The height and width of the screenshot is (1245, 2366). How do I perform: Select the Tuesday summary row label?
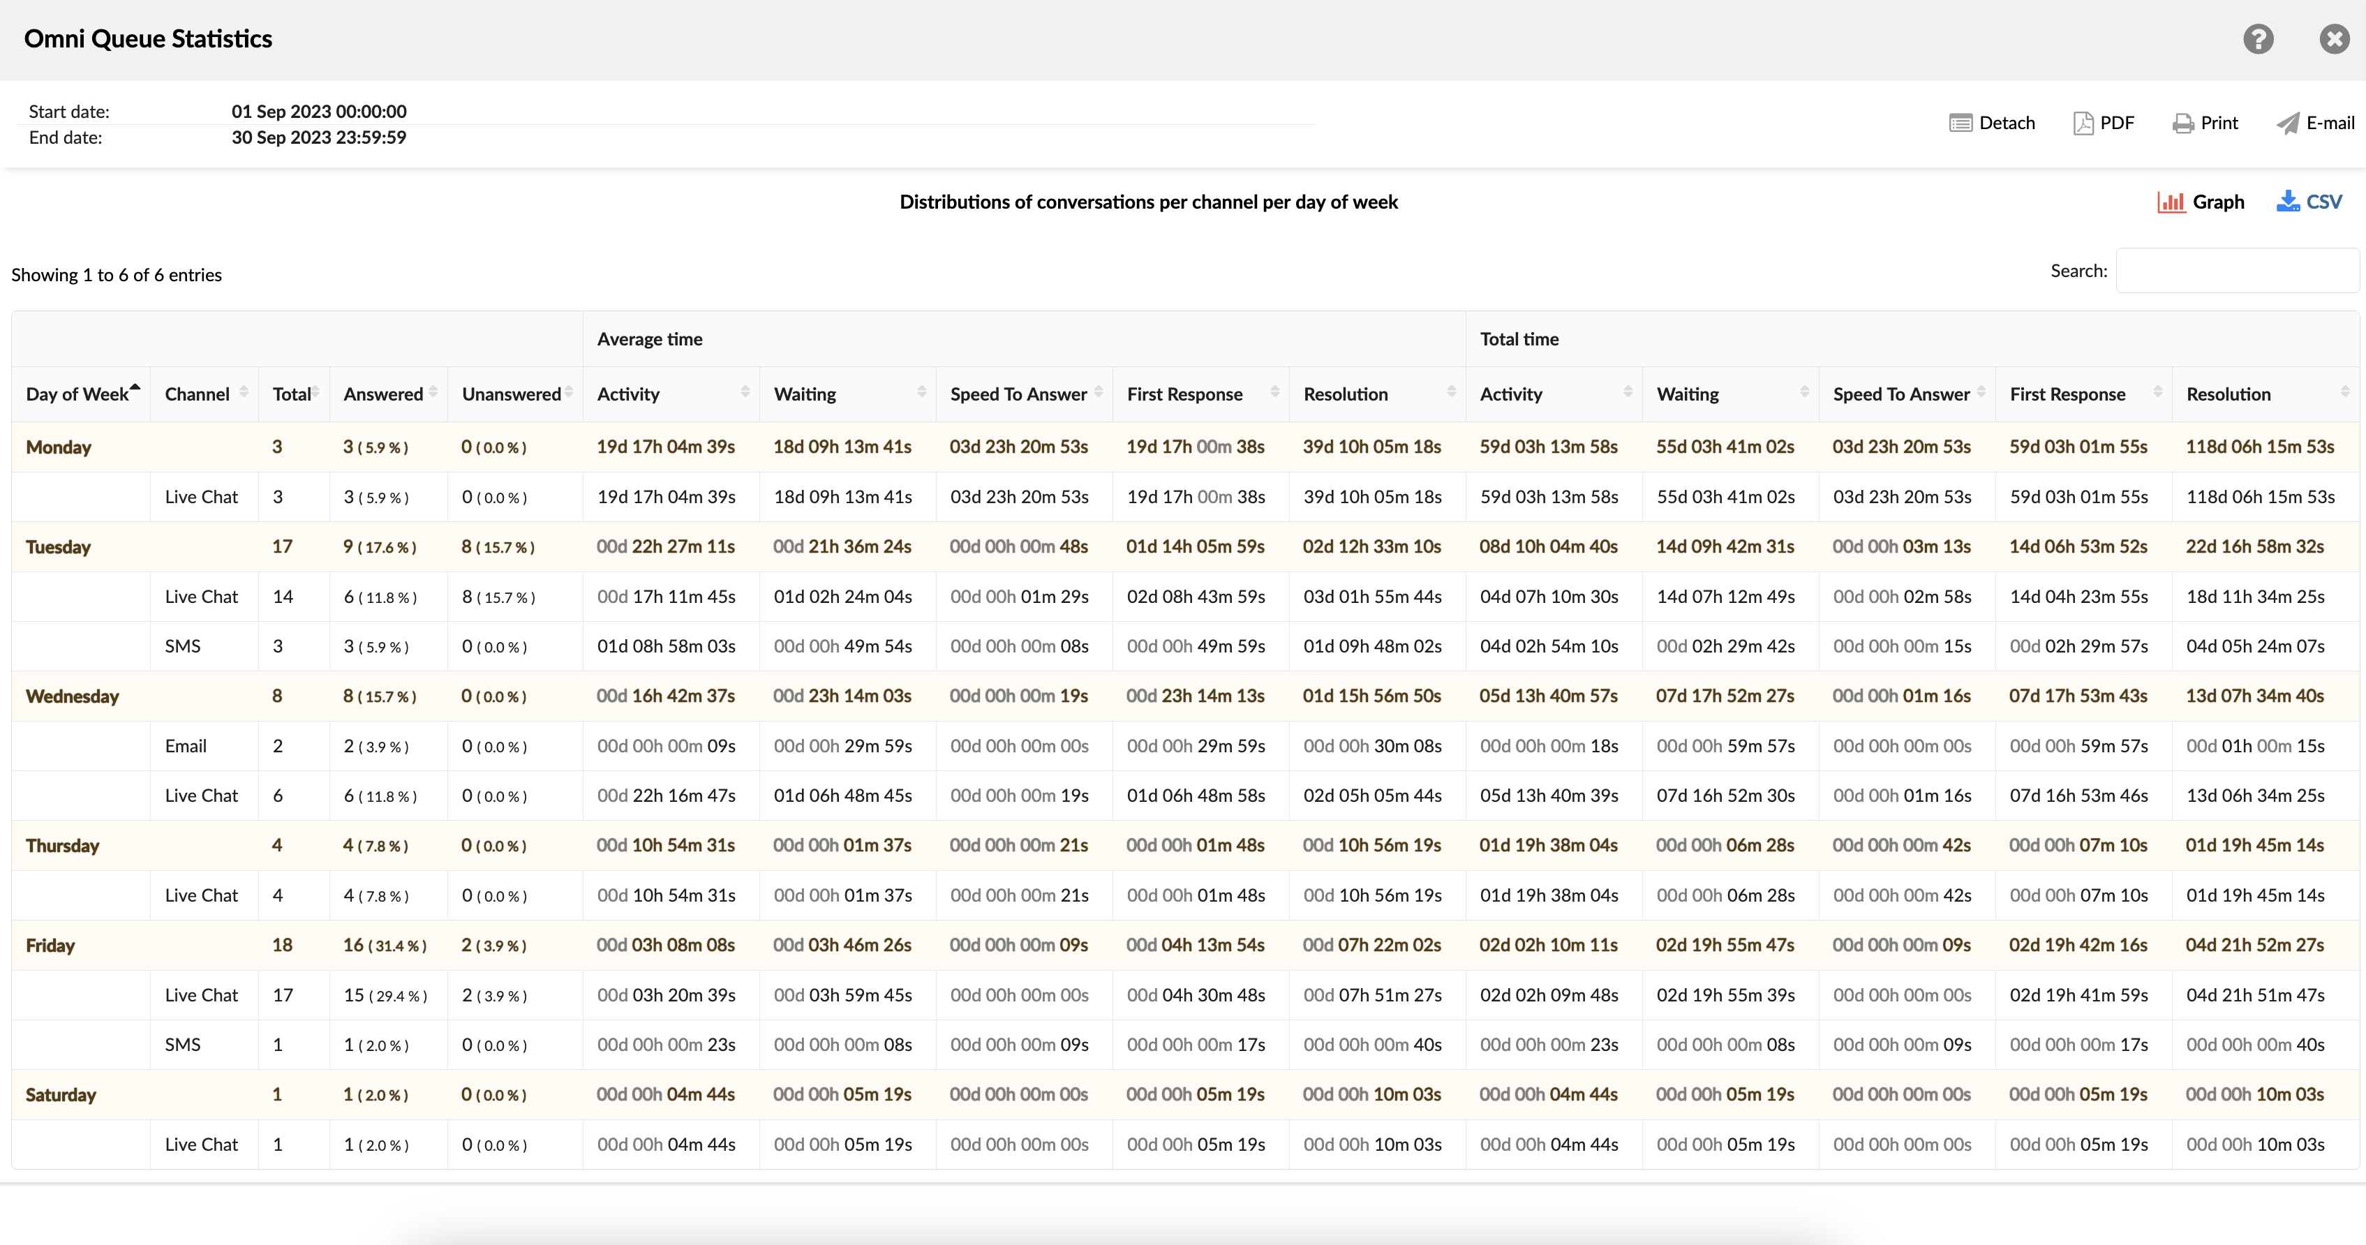tap(58, 547)
